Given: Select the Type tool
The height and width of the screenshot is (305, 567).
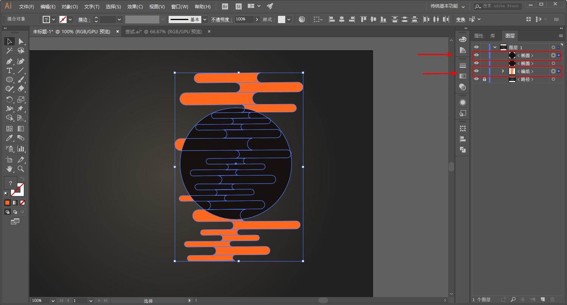Looking at the screenshot, I should click(9, 70).
